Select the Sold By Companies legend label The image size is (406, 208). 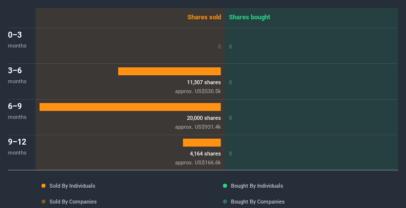73,202
